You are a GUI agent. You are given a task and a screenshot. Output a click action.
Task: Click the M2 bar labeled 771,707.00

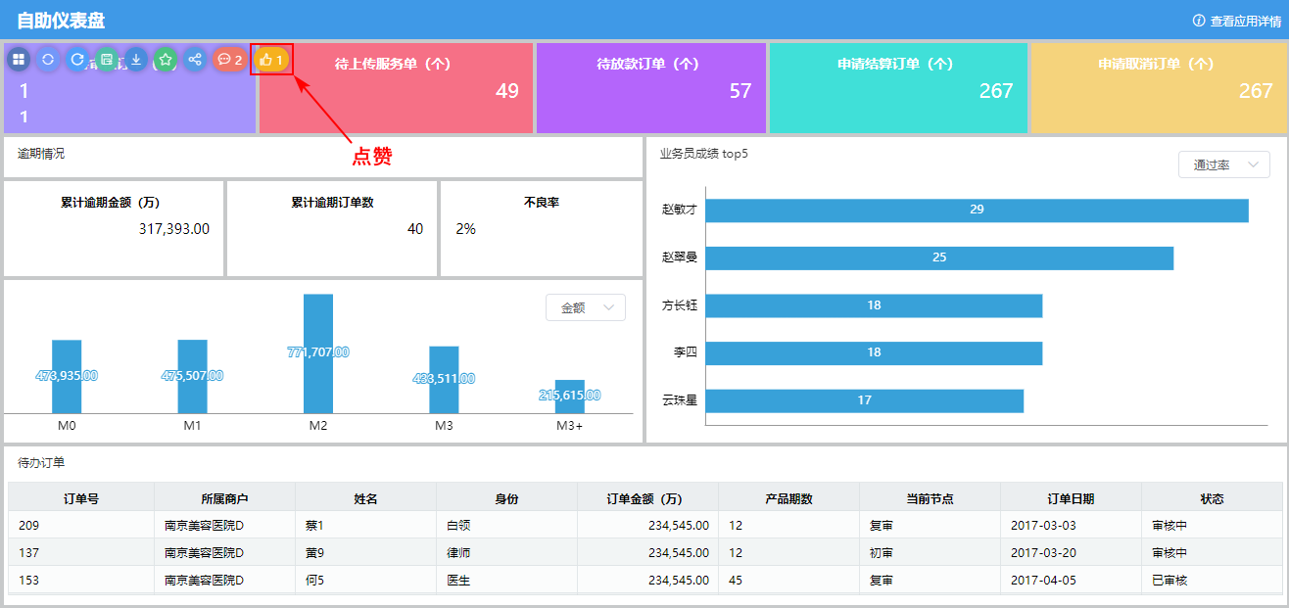click(318, 353)
